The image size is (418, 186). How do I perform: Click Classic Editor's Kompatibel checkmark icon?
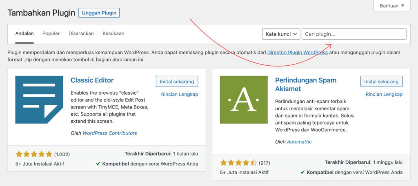(x=98, y=164)
